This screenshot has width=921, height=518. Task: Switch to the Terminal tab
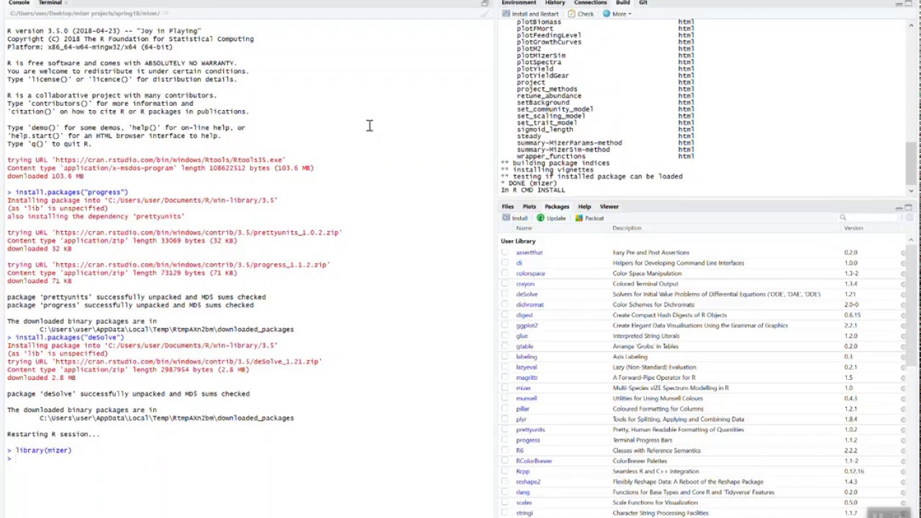(x=50, y=3)
